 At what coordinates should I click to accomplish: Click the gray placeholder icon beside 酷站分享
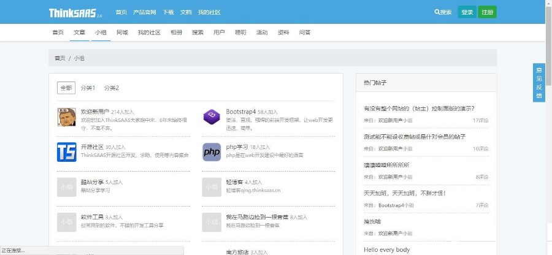point(66,187)
